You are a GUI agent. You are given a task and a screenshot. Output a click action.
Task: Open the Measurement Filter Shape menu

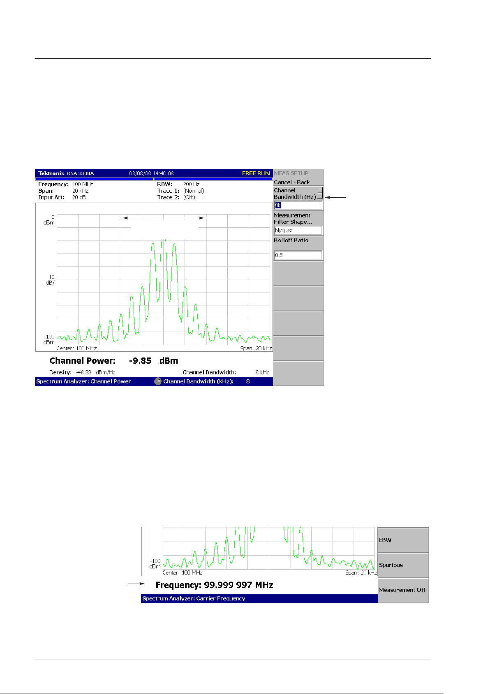[x=298, y=223]
